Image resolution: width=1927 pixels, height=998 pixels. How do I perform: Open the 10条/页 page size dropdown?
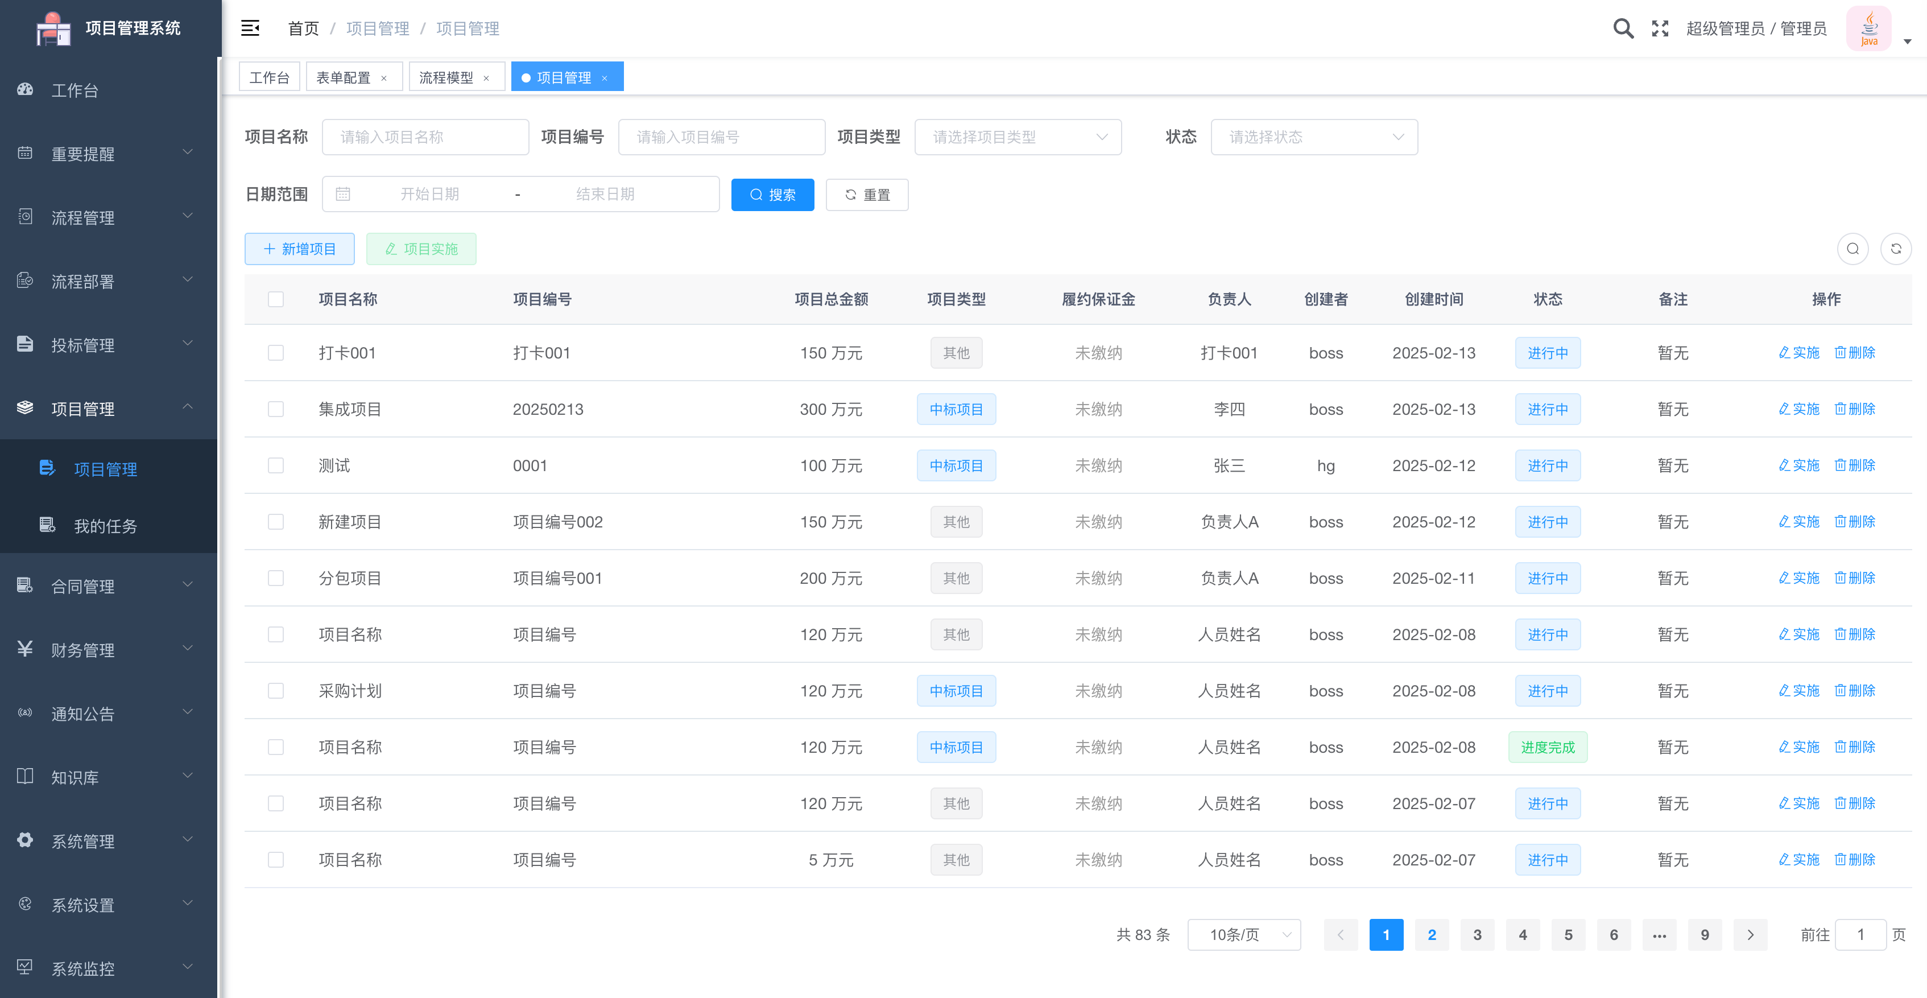coord(1243,934)
